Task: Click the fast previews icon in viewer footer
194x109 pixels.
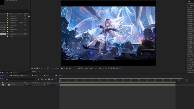Action: click(x=109, y=68)
